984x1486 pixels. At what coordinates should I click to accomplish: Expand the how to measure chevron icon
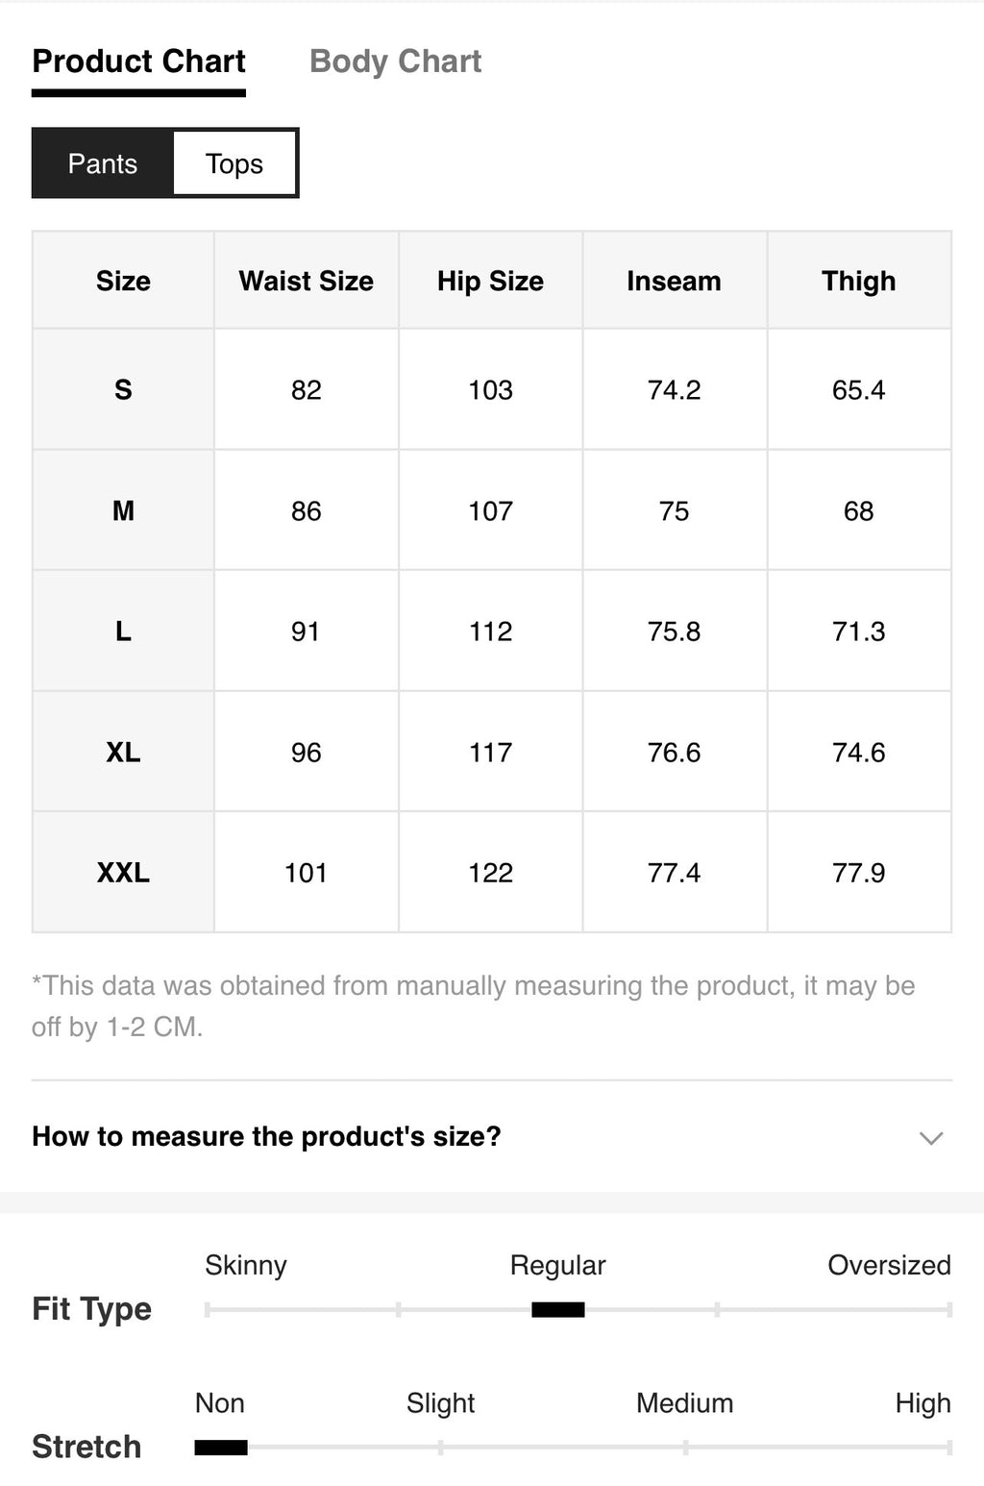pos(931,1138)
